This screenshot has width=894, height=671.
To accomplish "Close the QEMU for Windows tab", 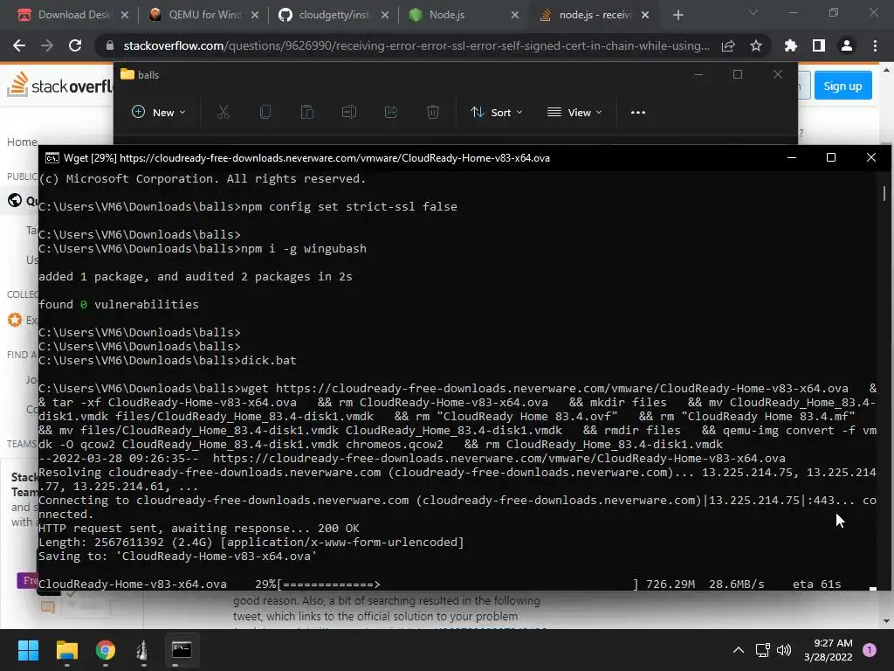I will pyautogui.click(x=255, y=15).
